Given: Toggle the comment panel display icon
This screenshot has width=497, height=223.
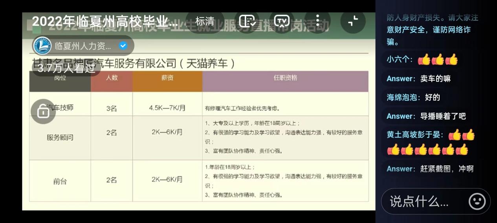Looking at the screenshot, I should click(247, 21).
